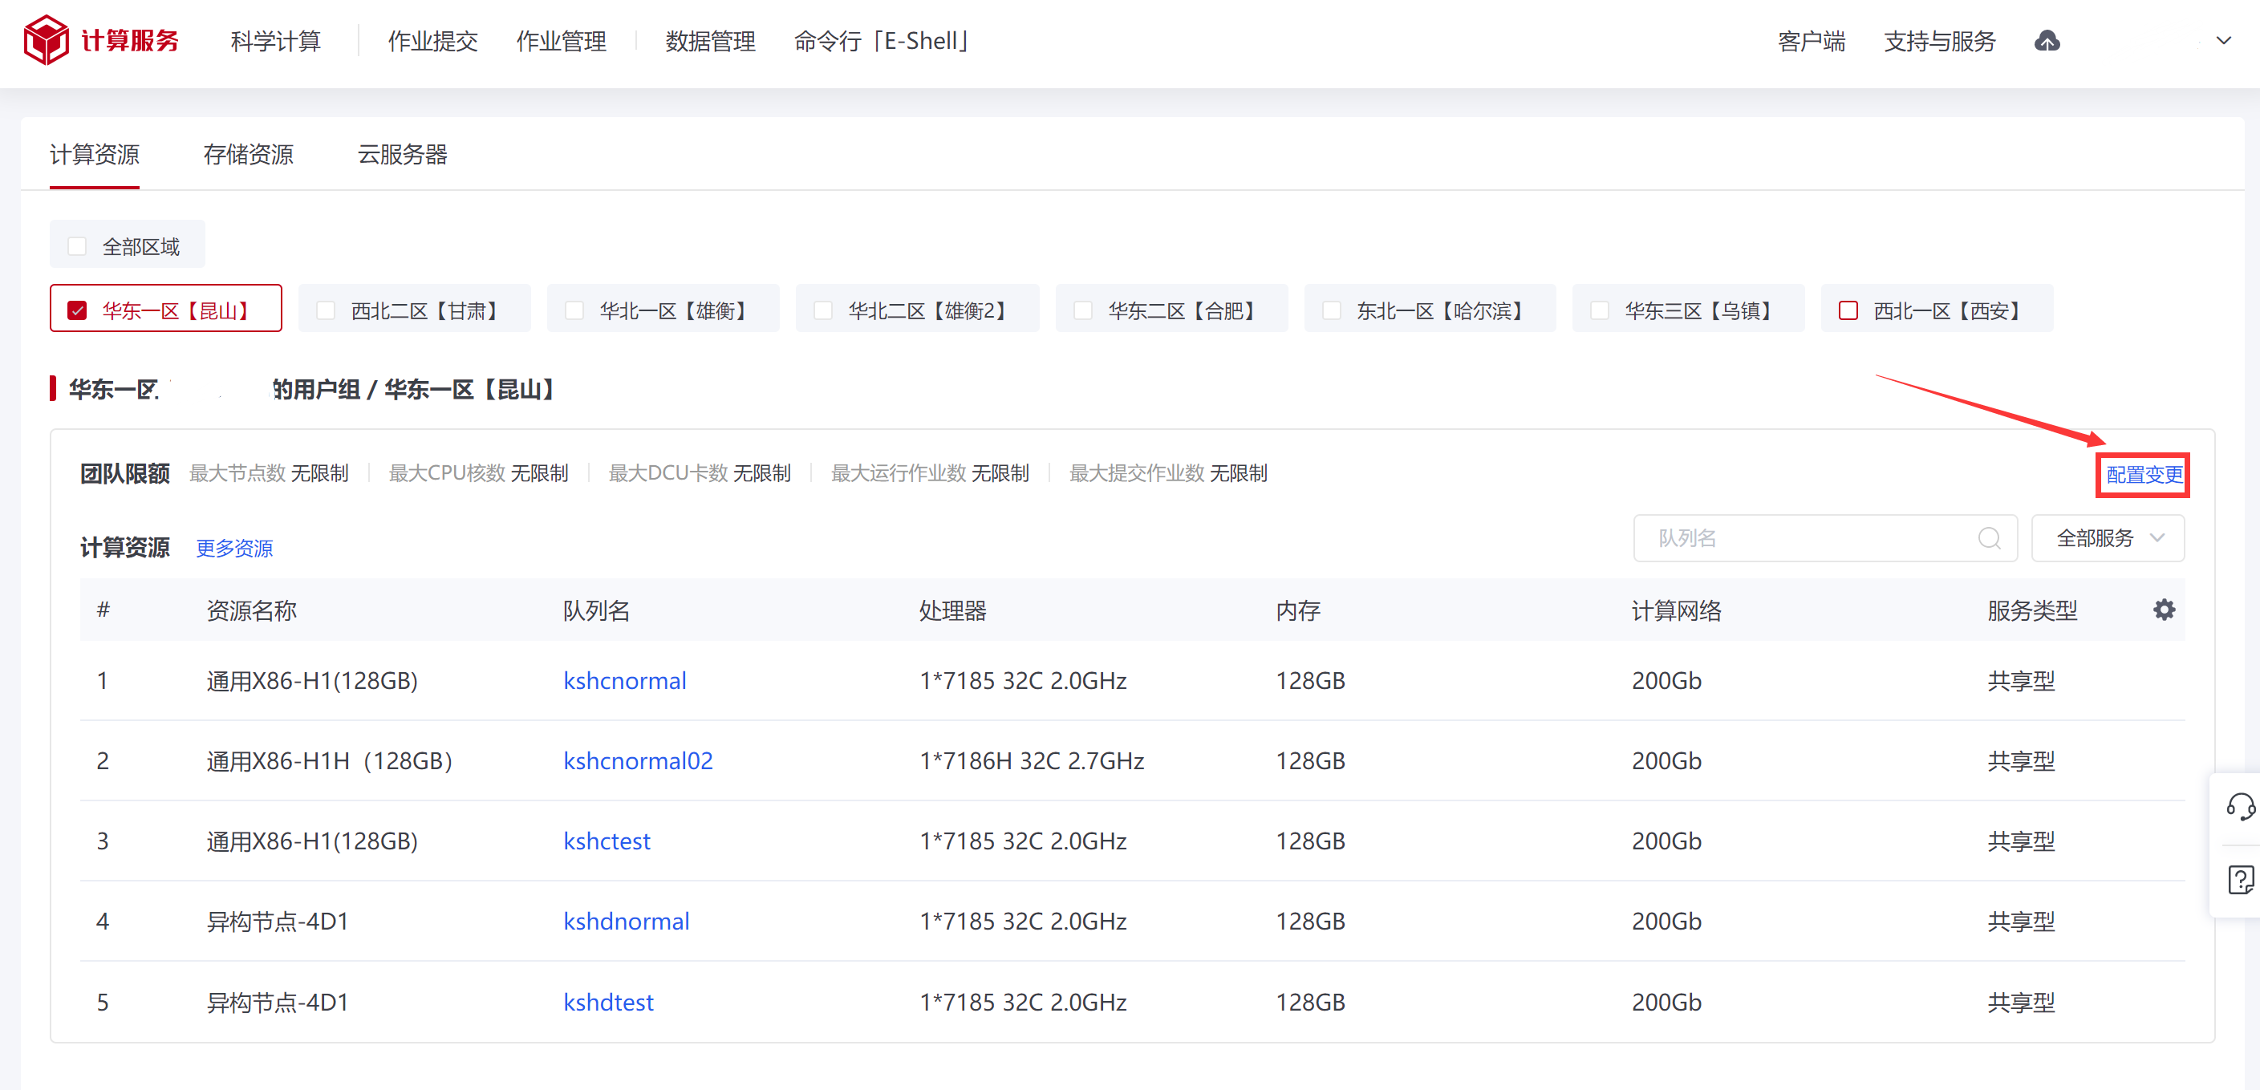Check 华东三区【乌镇】 region checkbox
The image size is (2260, 1090).
(x=1600, y=310)
